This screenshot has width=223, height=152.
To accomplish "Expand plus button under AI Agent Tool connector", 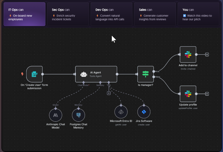I will coord(109,93).
